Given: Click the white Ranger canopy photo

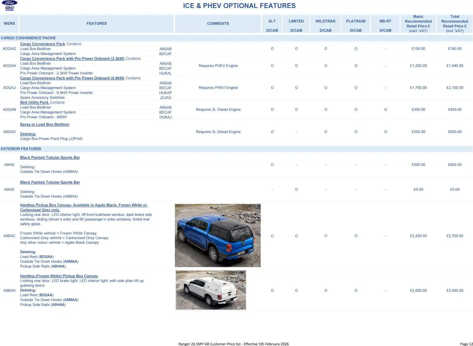Looking at the screenshot, I should tap(211, 290).
